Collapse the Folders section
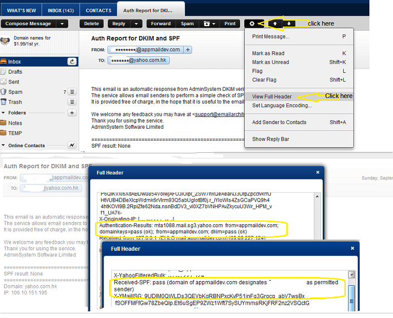The height and width of the screenshot is (318, 393). [3, 113]
